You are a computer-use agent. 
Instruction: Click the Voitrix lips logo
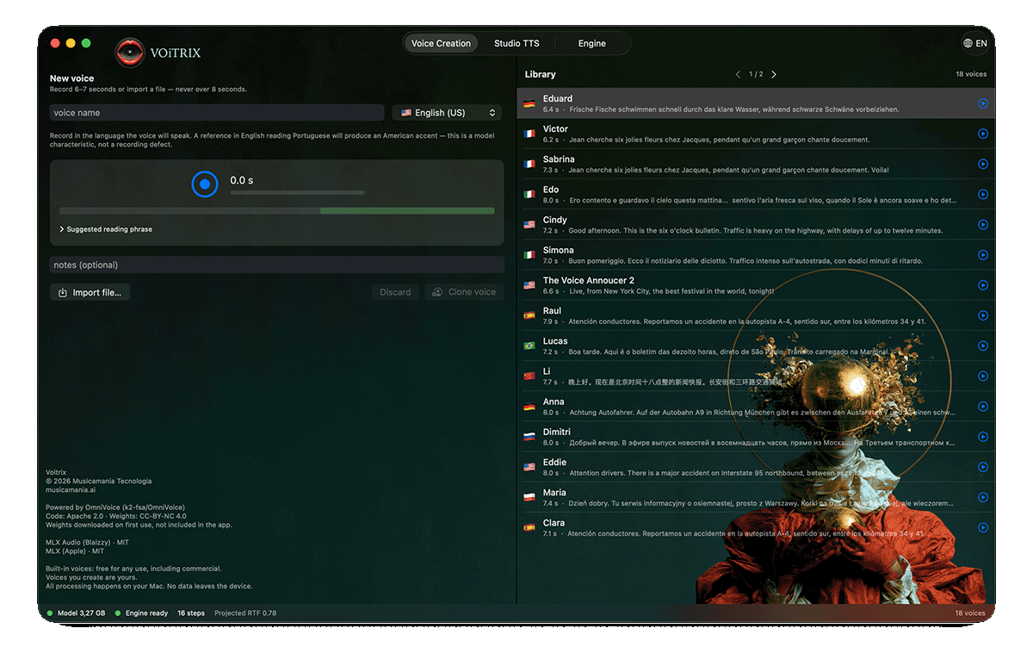(130, 53)
